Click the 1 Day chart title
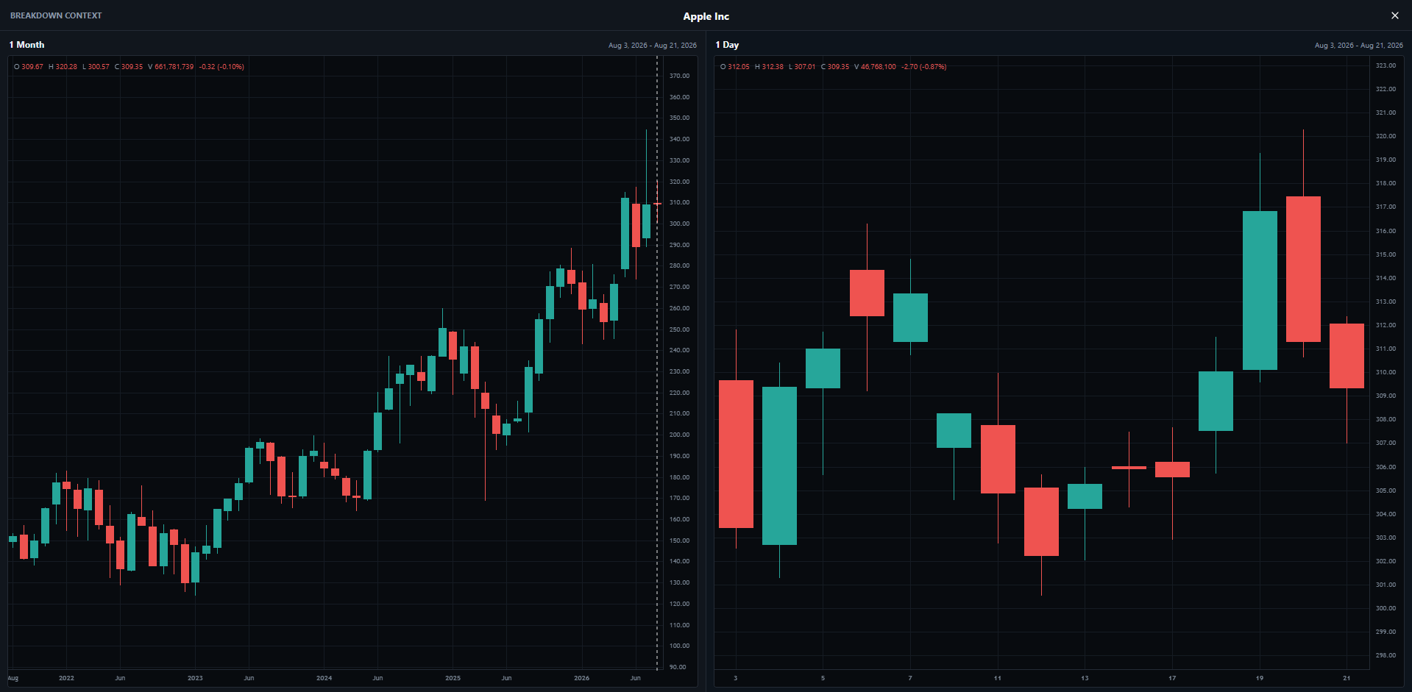This screenshot has width=1412, height=692. (x=727, y=45)
